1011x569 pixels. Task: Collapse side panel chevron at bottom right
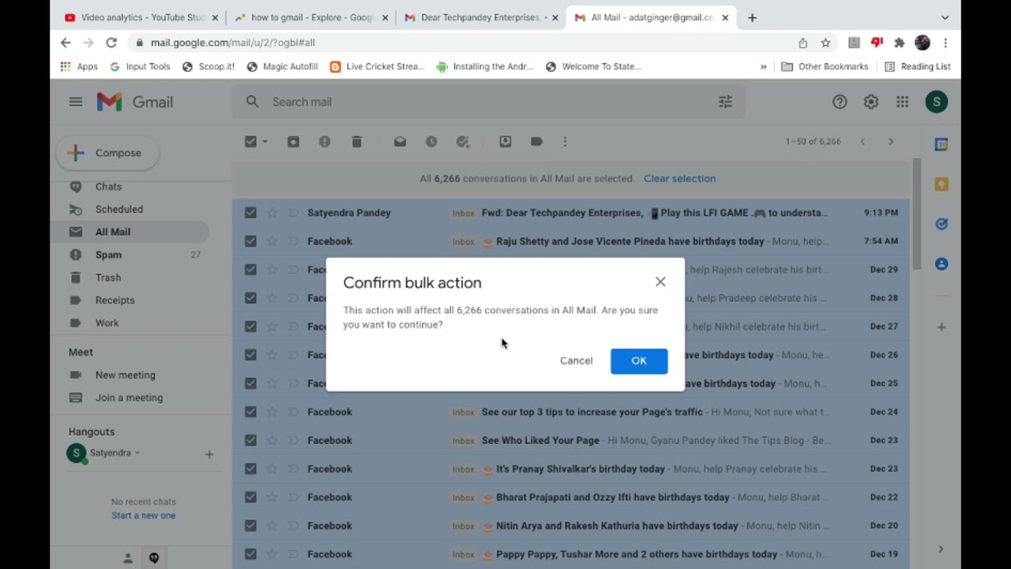(x=941, y=549)
